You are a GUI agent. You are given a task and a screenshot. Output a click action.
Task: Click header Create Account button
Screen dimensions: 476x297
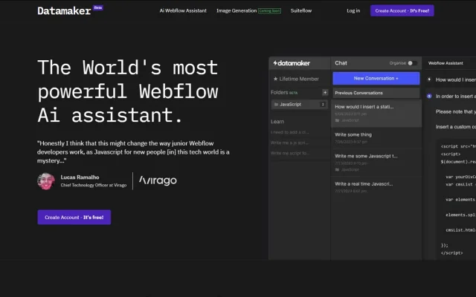pyautogui.click(x=402, y=10)
